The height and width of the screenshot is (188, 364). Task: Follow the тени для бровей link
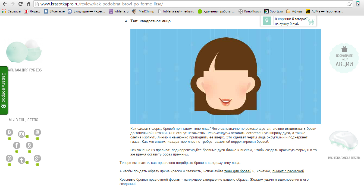238,171
